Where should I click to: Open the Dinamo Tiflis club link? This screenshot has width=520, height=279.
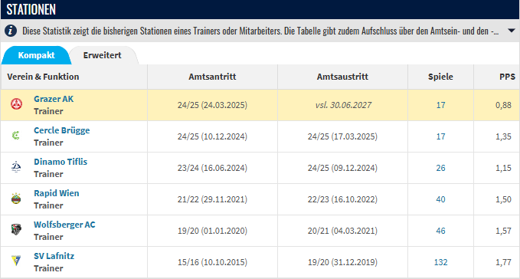pyautogui.click(x=61, y=162)
